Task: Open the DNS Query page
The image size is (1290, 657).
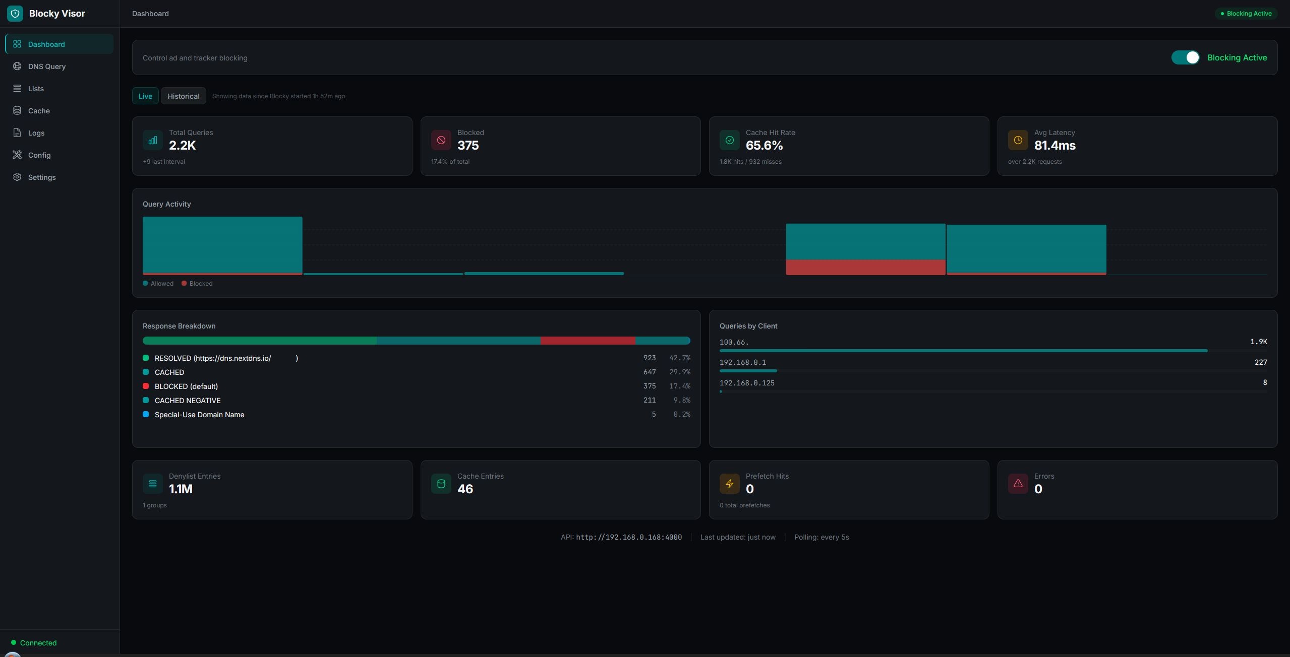Action: 47,67
